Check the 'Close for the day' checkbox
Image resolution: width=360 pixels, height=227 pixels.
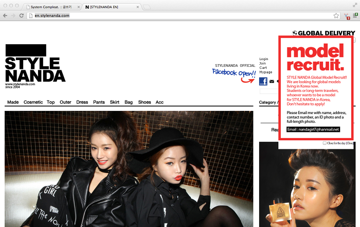pyautogui.click(x=325, y=143)
